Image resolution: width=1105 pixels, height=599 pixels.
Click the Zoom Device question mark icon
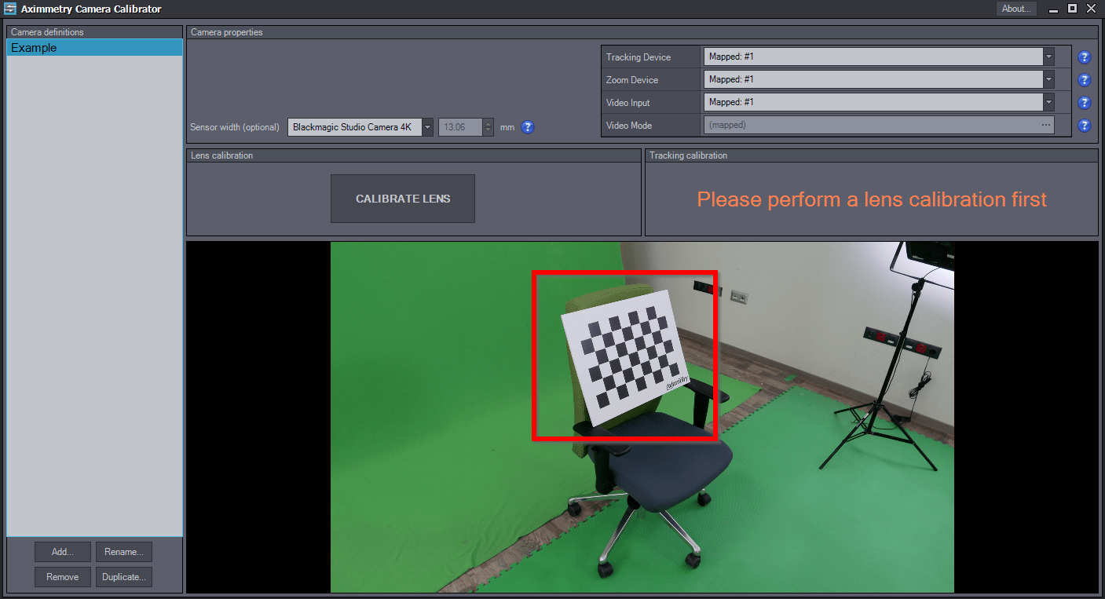coord(1085,79)
